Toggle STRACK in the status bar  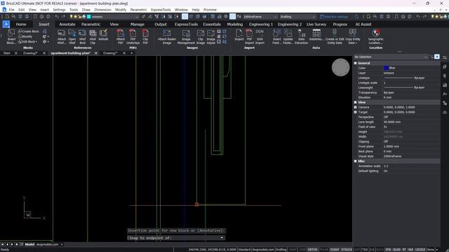tap(347, 249)
